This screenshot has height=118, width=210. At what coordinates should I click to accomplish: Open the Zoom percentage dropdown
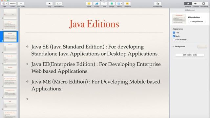tap(12, 4)
